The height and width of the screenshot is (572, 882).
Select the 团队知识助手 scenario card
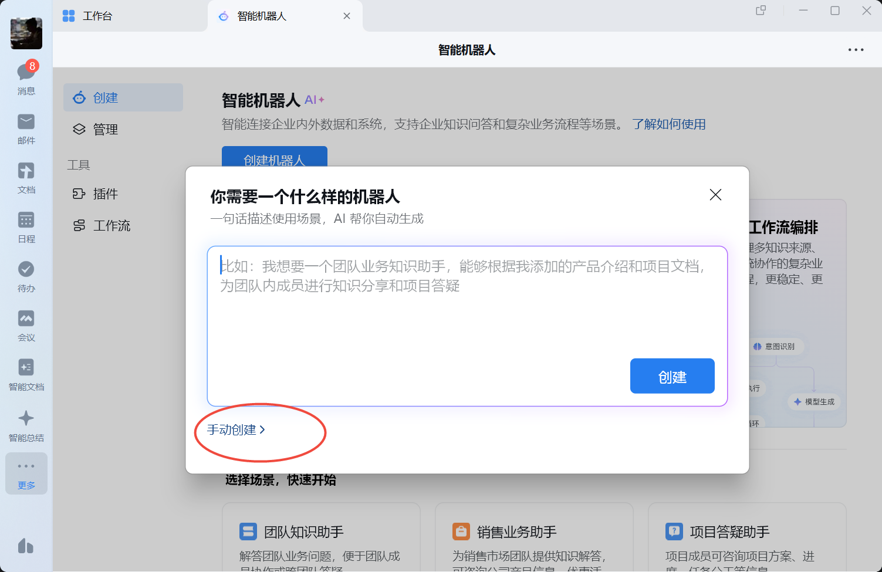tap(321, 537)
